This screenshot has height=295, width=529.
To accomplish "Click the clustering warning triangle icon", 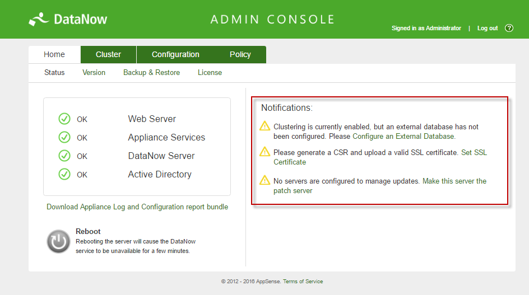I will 265,127.
